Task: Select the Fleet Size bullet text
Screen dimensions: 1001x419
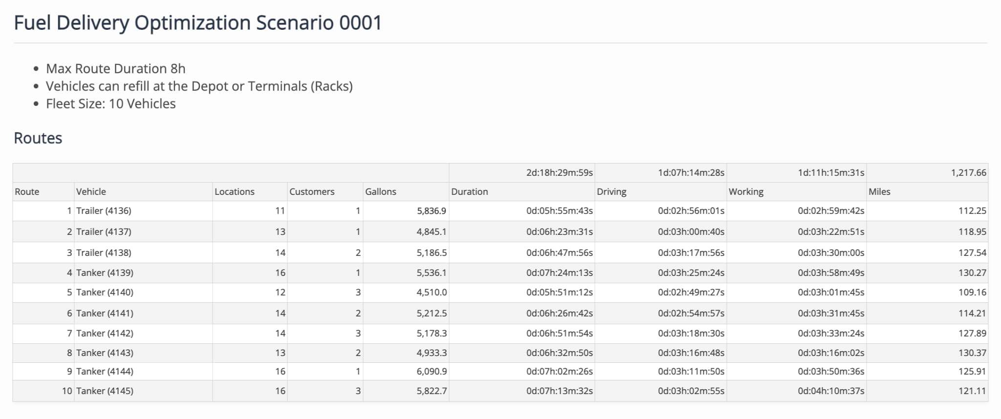Action: (x=110, y=104)
